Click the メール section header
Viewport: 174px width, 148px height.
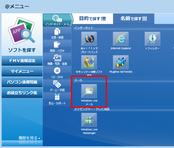tap(78, 80)
